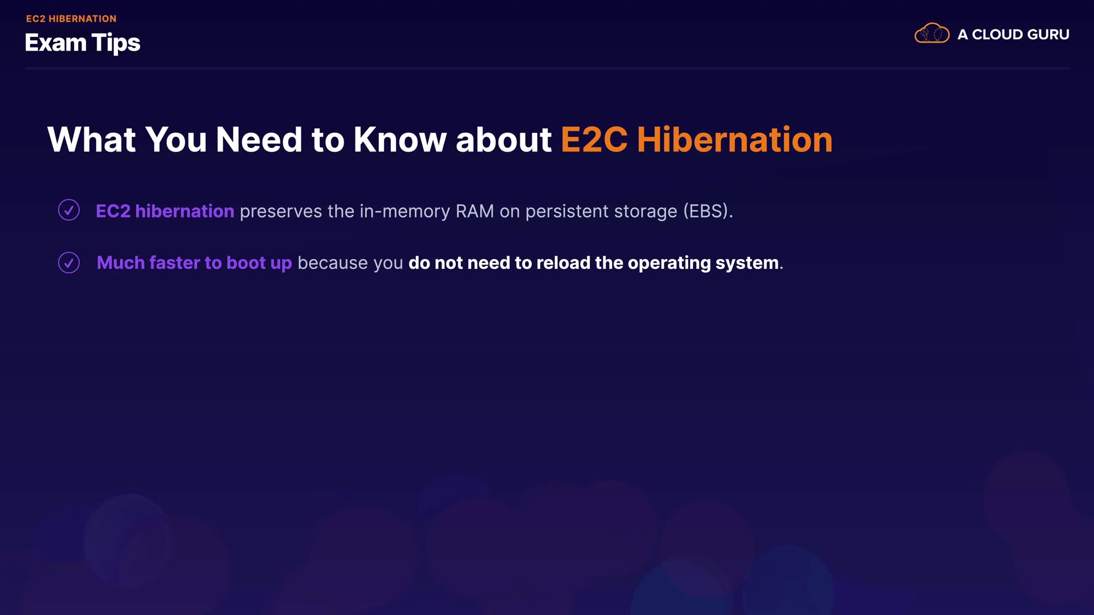
Task: Click the A Cloud Guru cloud logo
Action: click(932, 34)
